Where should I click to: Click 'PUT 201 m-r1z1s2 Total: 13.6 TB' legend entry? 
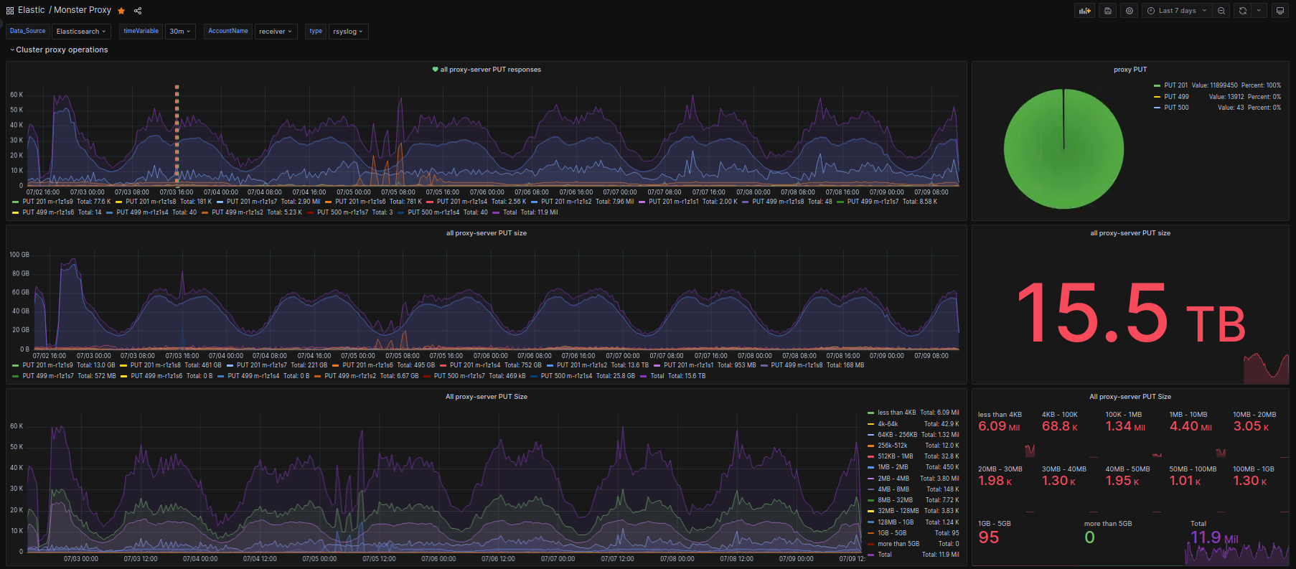[x=598, y=365]
